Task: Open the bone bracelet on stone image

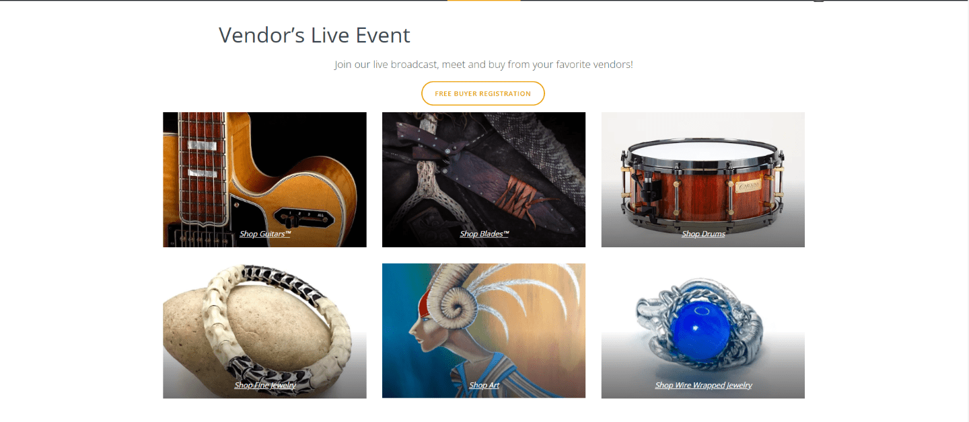Action: [x=264, y=331]
